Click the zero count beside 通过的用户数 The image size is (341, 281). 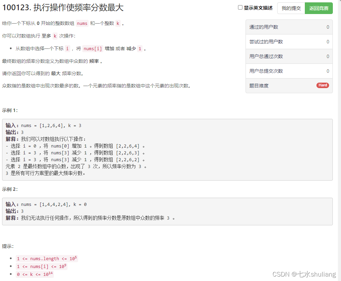point(328,27)
